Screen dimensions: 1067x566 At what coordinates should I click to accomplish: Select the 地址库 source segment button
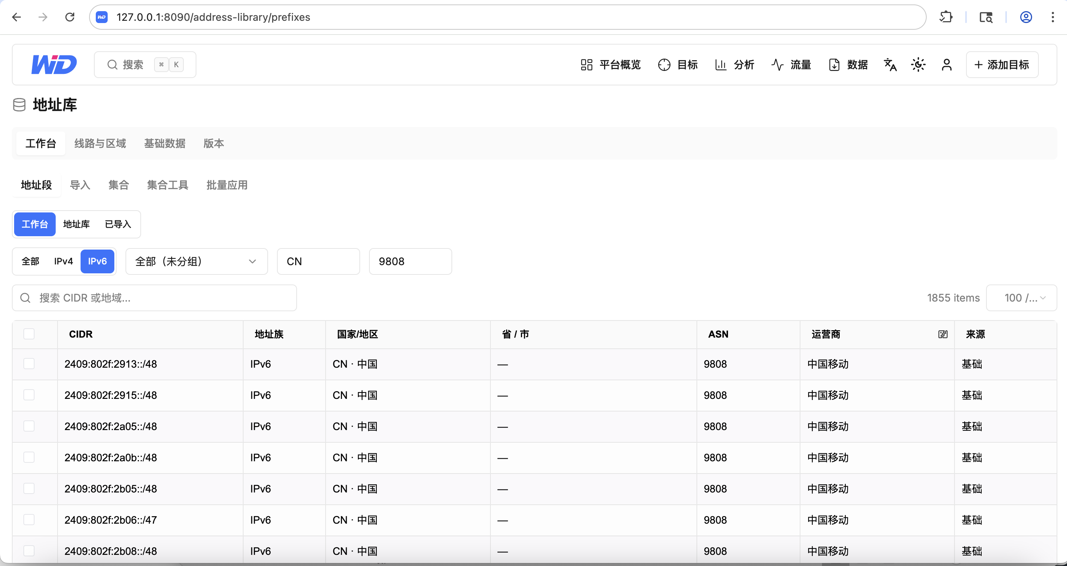tap(76, 224)
